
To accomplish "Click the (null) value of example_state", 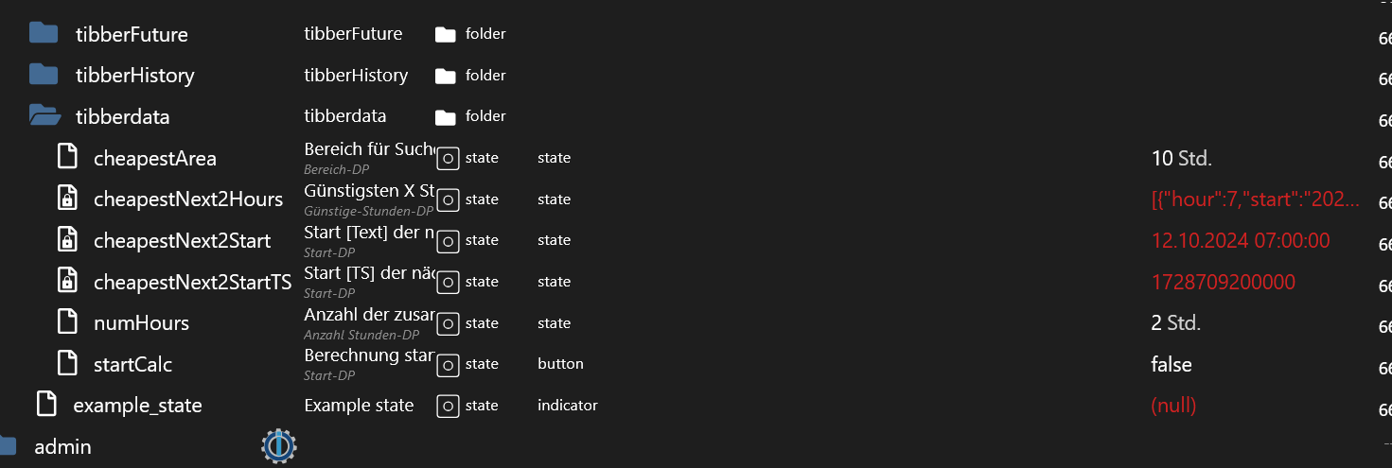I will pyautogui.click(x=1174, y=406).
